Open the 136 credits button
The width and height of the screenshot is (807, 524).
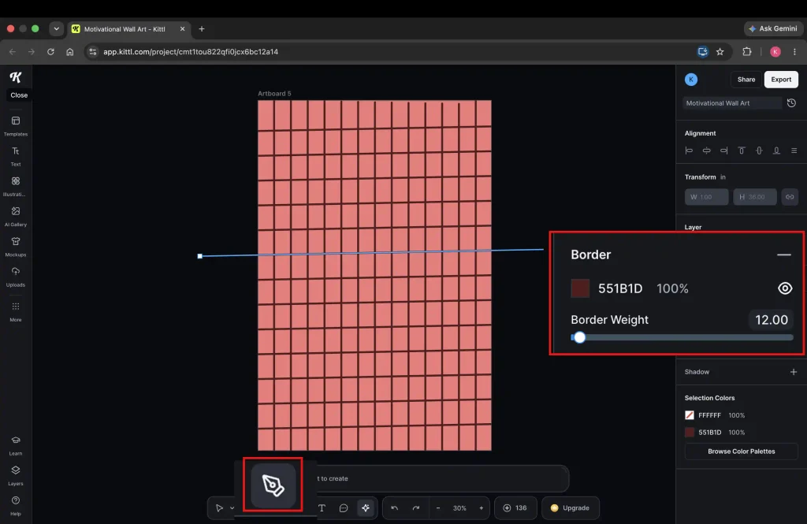[515, 508]
